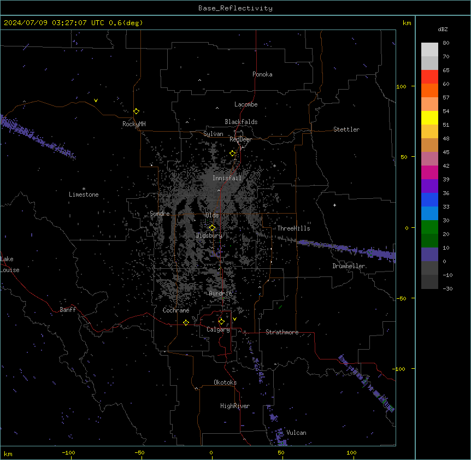This screenshot has height=460, width=471.
Task: Click the yellow 54 dBZ color swatch
Action: click(x=429, y=117)
